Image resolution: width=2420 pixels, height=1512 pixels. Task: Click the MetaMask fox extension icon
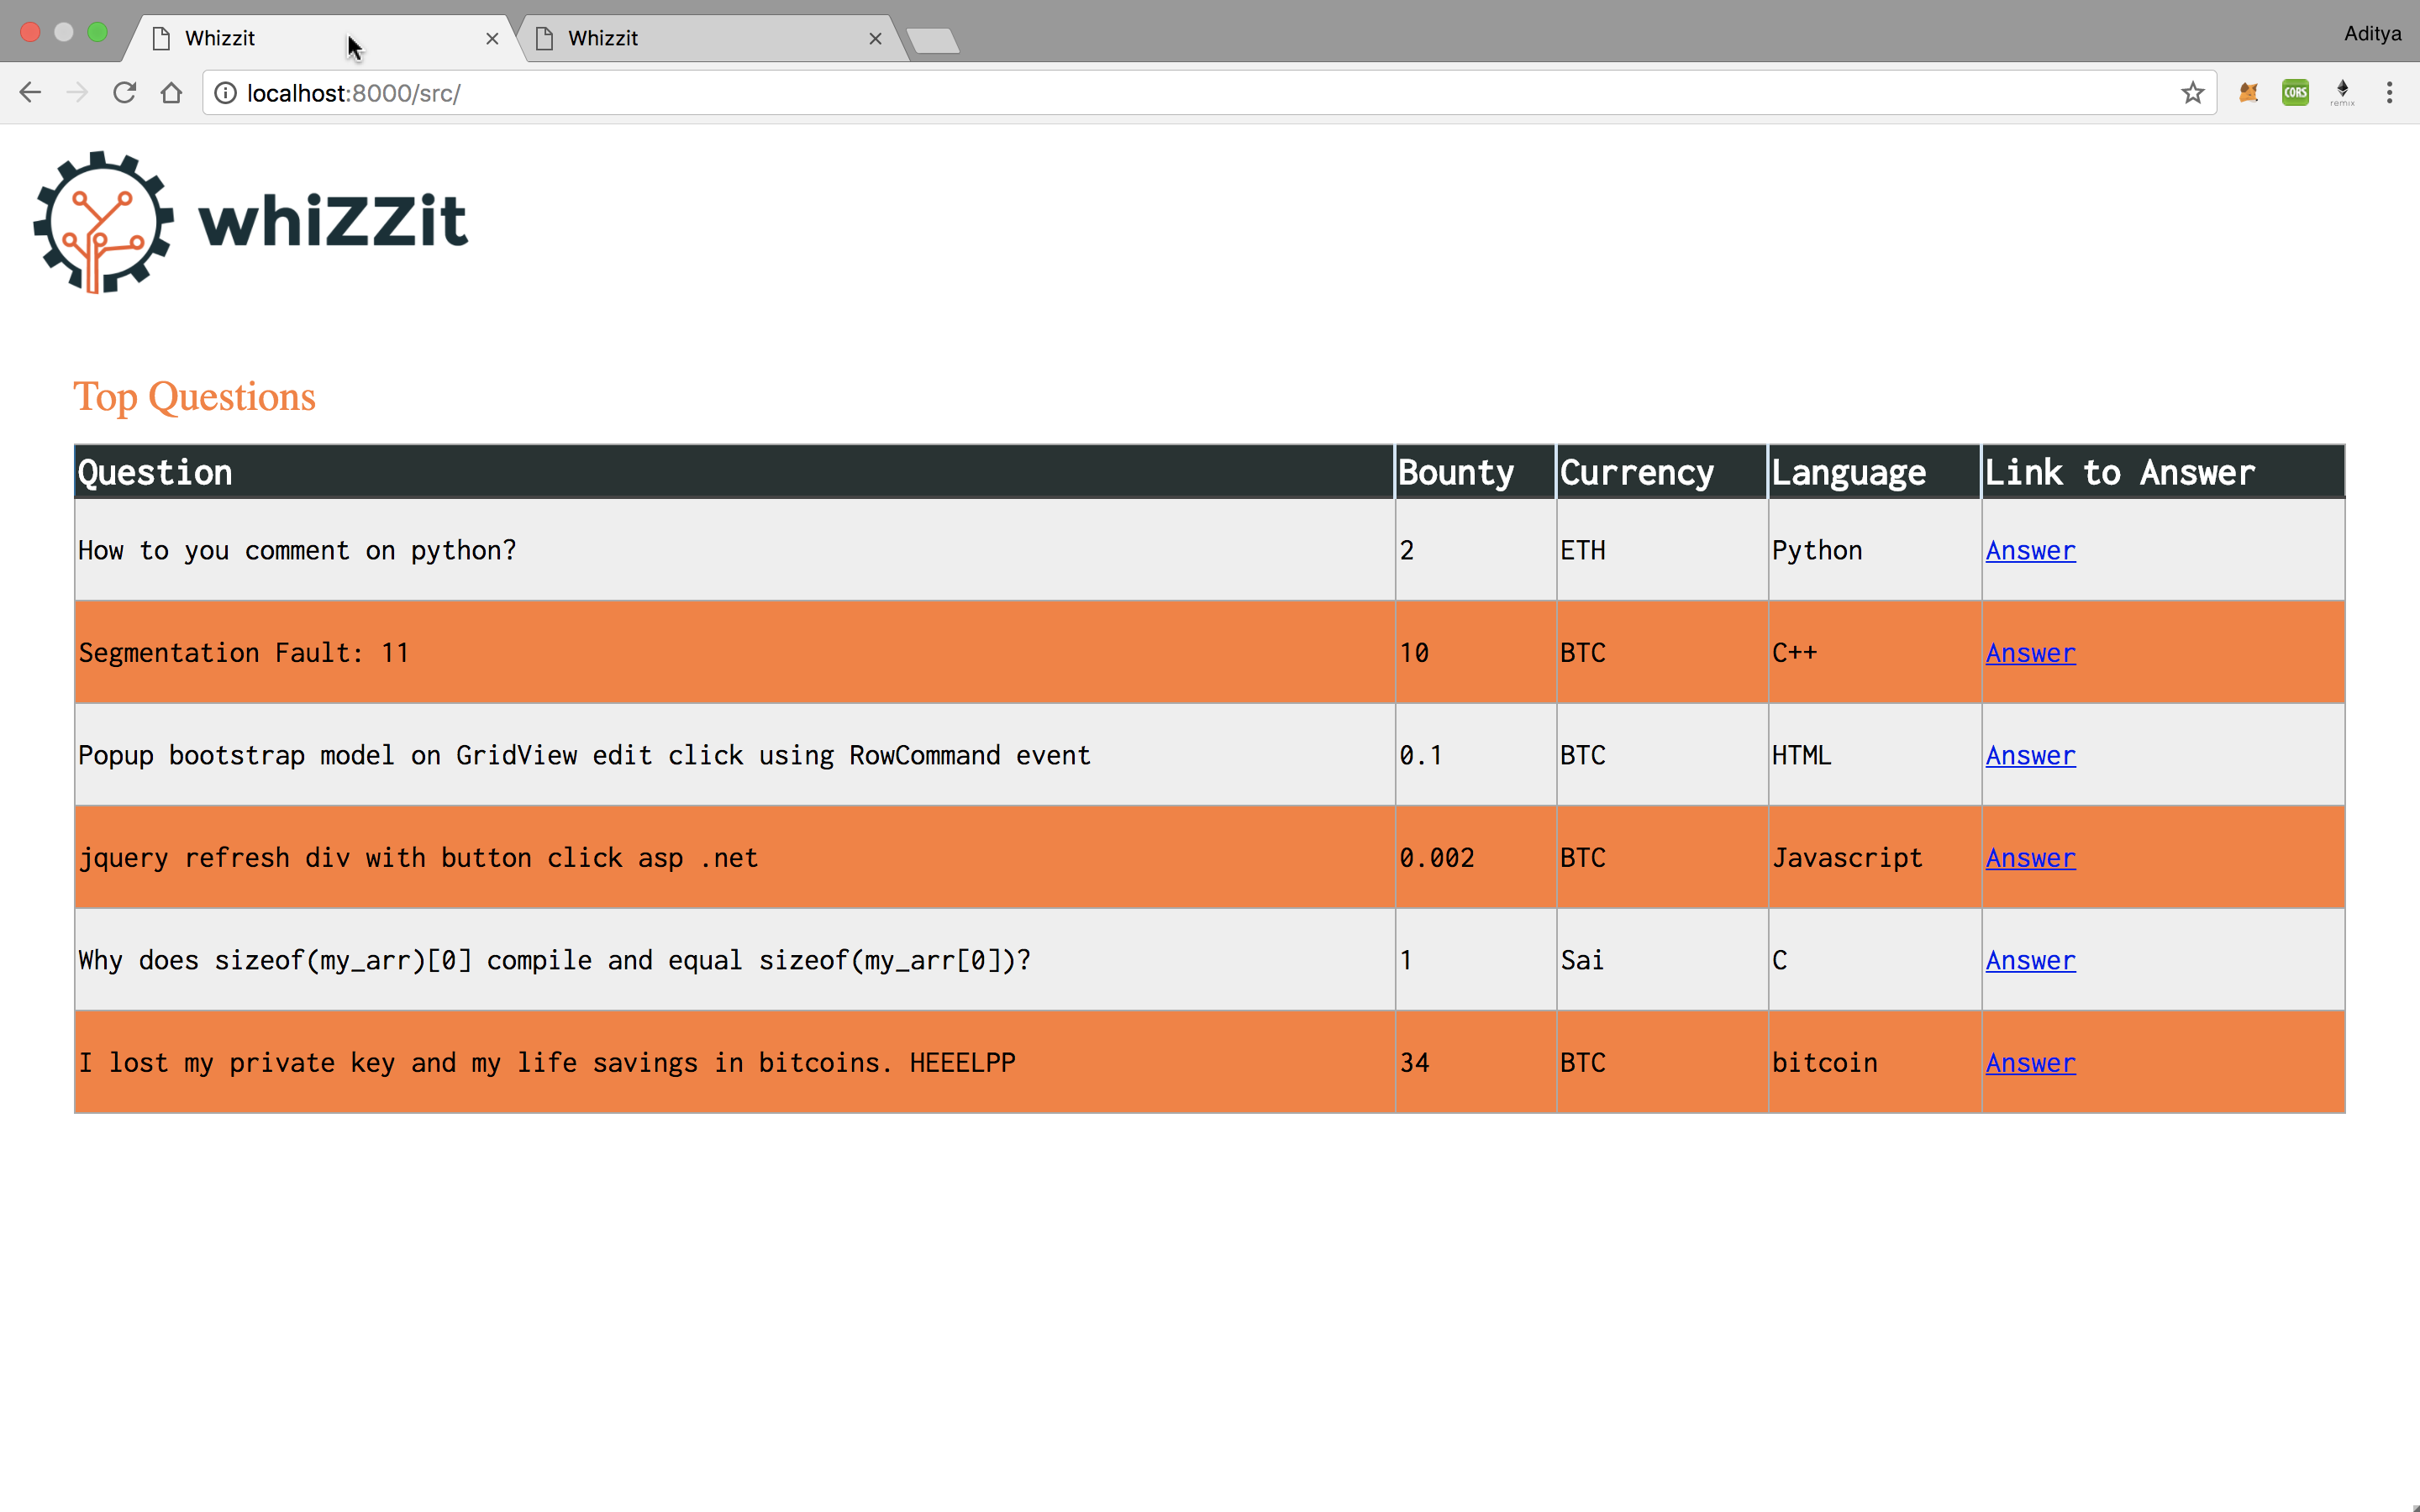pos(2248,93)
